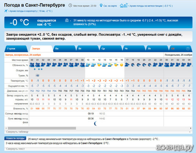Screen dimensions: 196x153
Task: Click the horizontal scrollbar thumb under table
Action: pyautogui.click(x=42, y=128)
